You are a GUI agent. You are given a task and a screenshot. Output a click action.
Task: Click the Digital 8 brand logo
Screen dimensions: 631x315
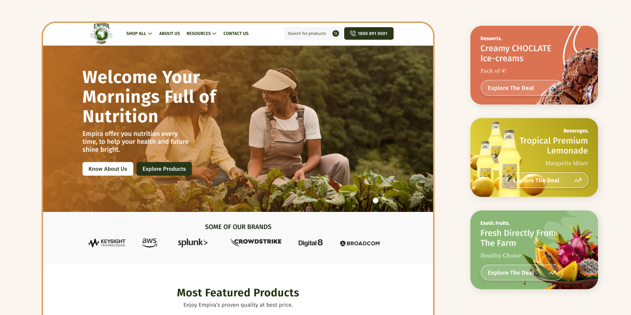(311, 243)
